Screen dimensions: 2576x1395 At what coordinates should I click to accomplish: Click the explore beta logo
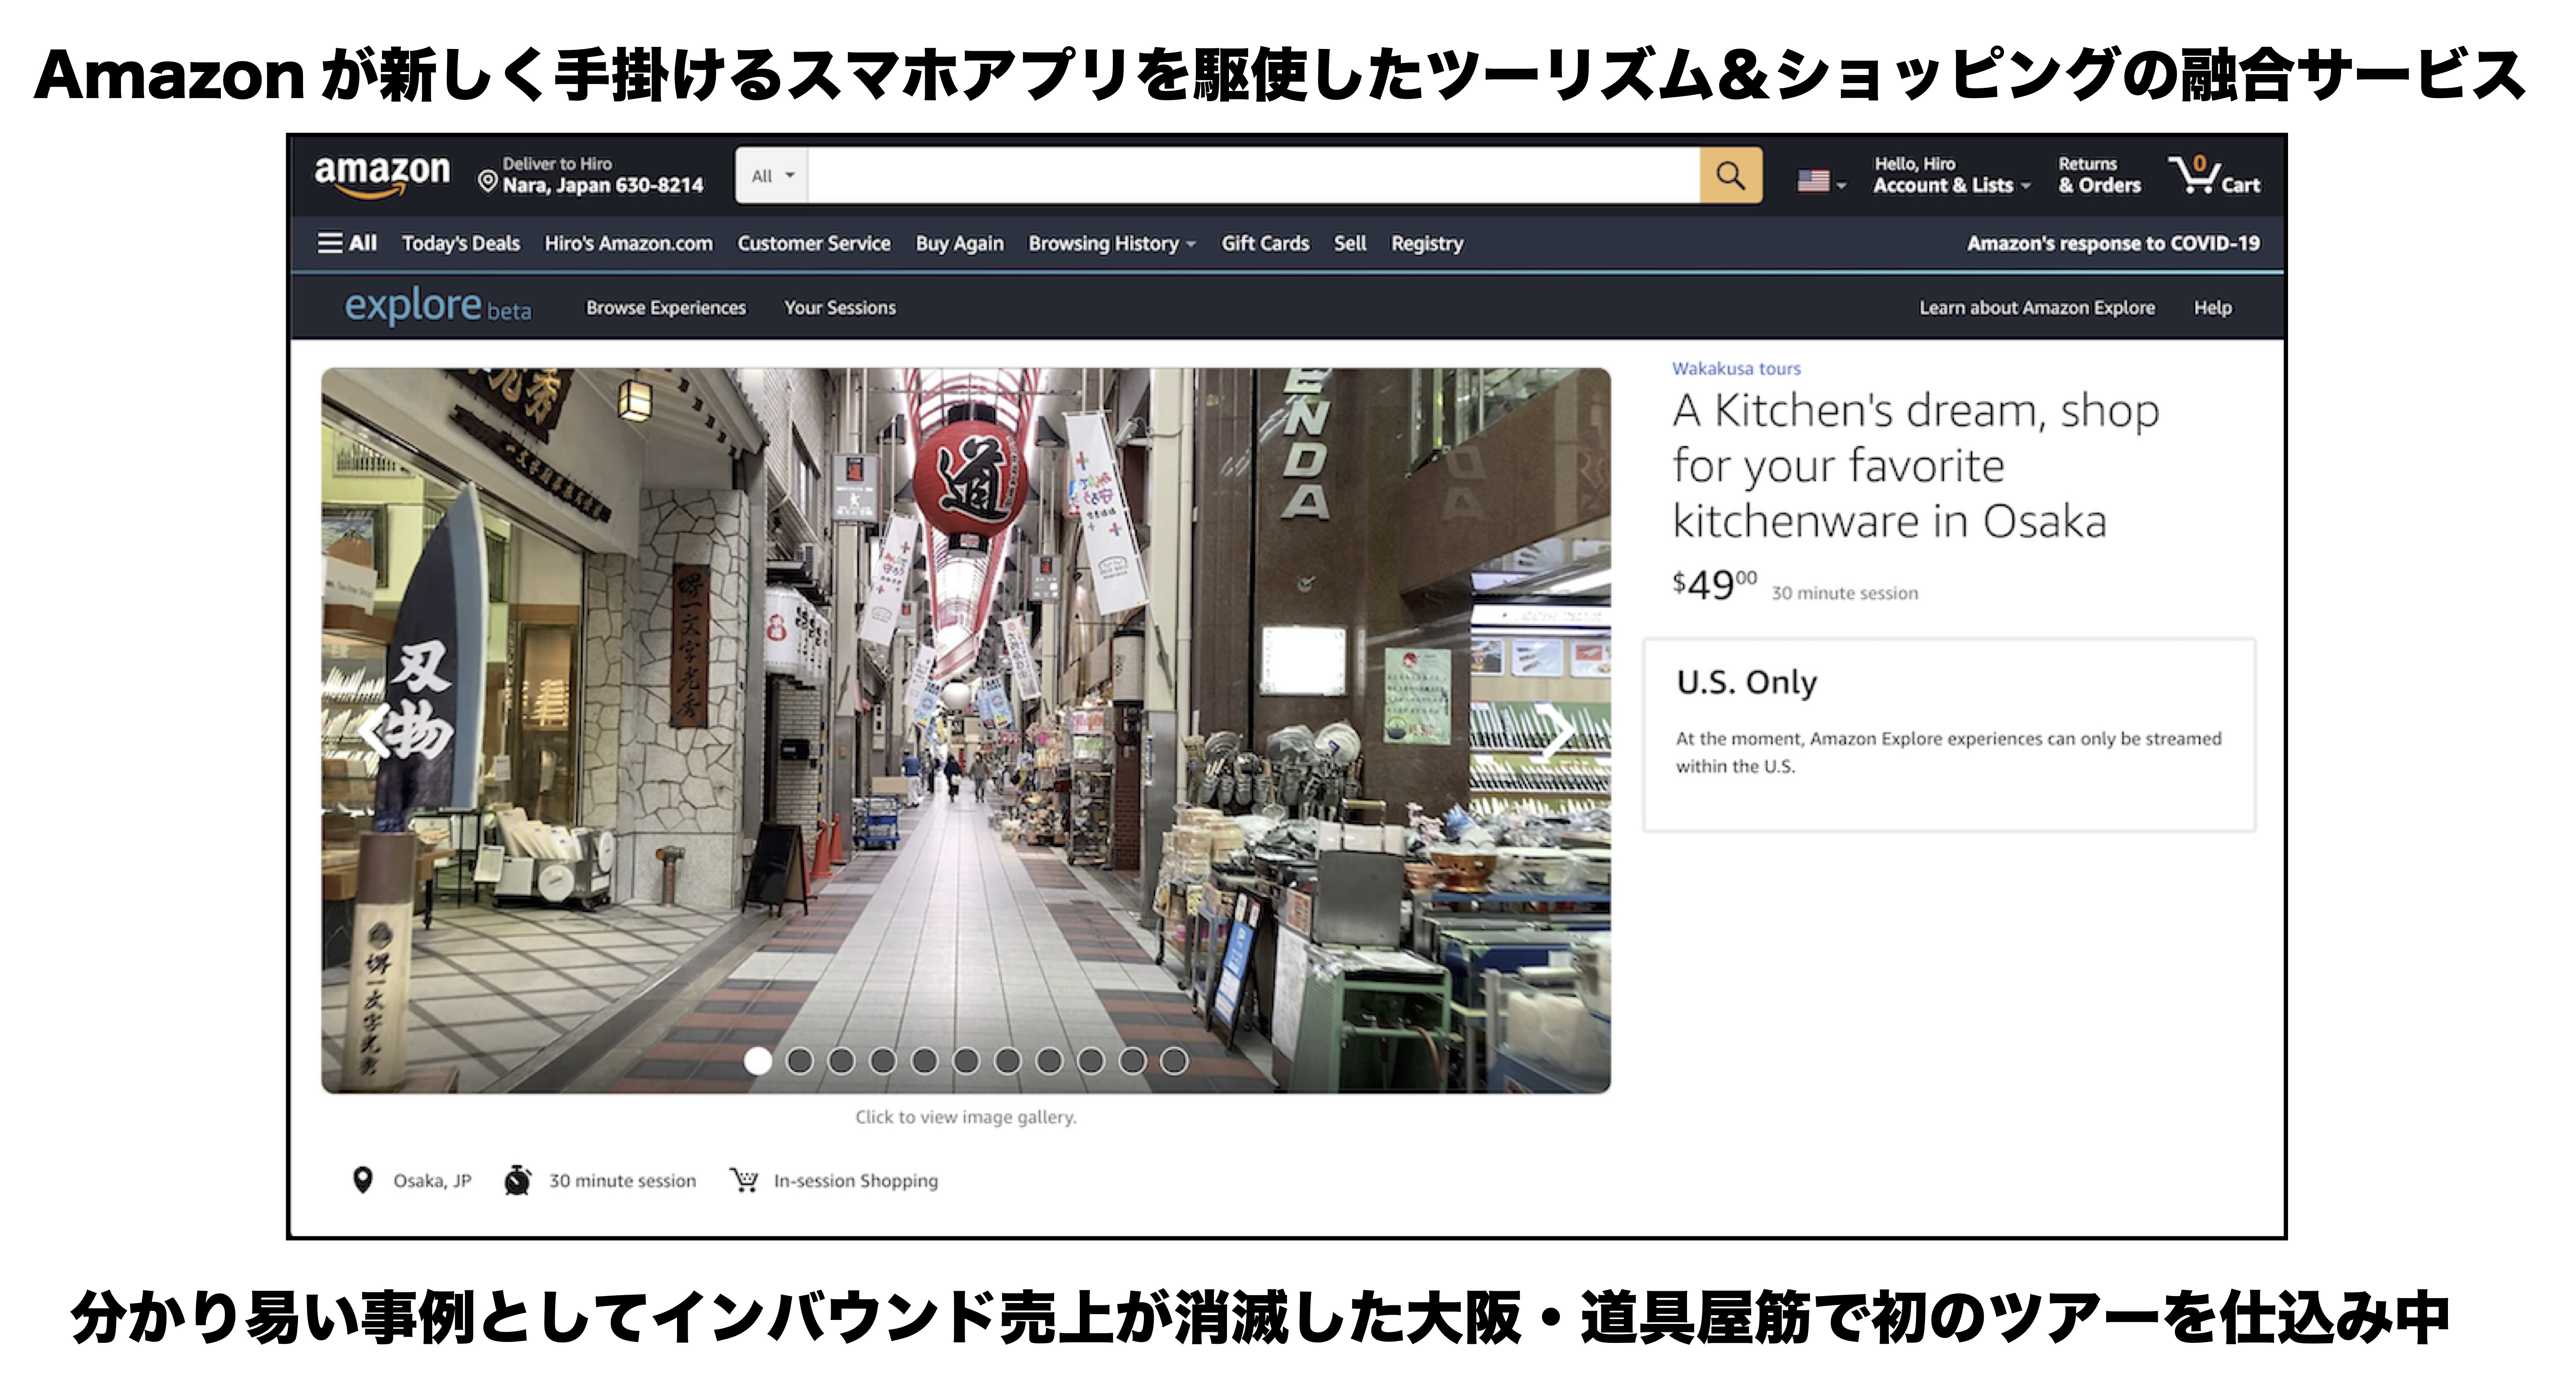pyautogui.click(x=438, y=306)
